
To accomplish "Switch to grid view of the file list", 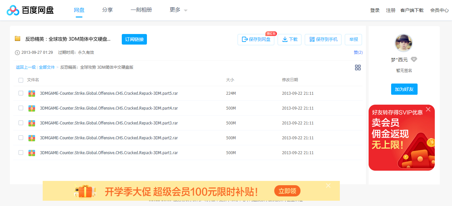I will 358,67.
